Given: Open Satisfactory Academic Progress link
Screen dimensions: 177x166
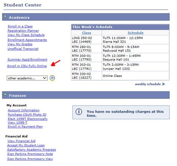Looking at the screenshot, I should click(x=31, y=150).
